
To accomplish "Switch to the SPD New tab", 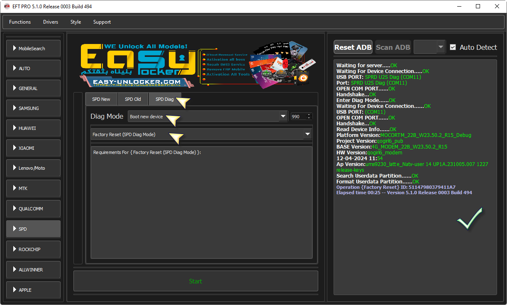I will pyautogui.click(x=101, y=99).
